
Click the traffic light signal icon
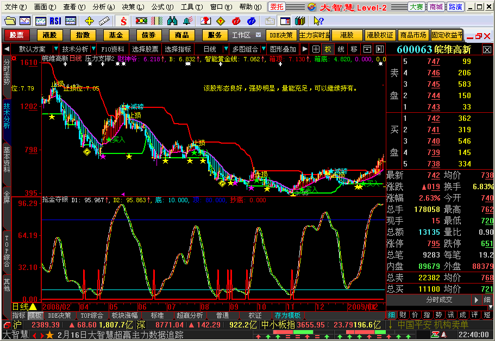pos(141,21)
